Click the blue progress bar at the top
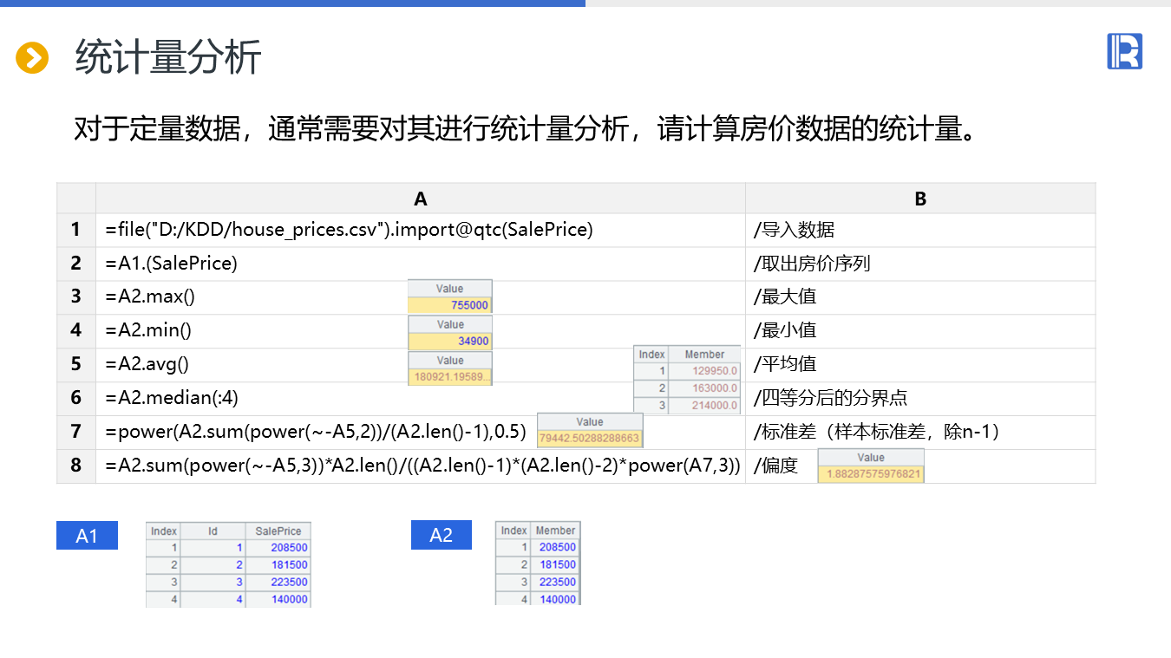Viewport: 1171px width, 658px height. pyautogui.click(x=292, y=3)
